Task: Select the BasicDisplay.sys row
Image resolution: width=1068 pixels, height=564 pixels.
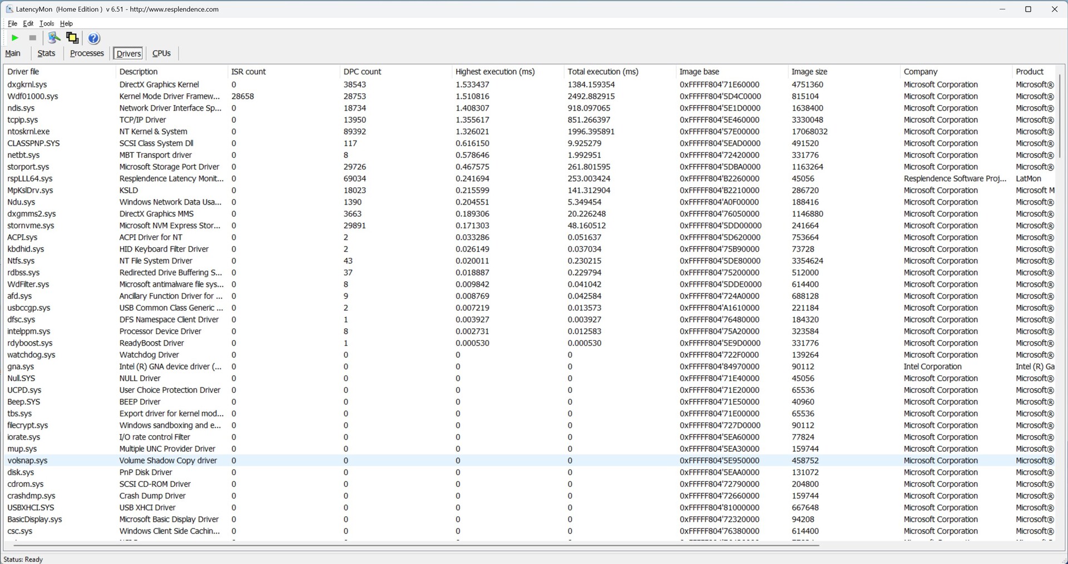Action: pos(530,519)
